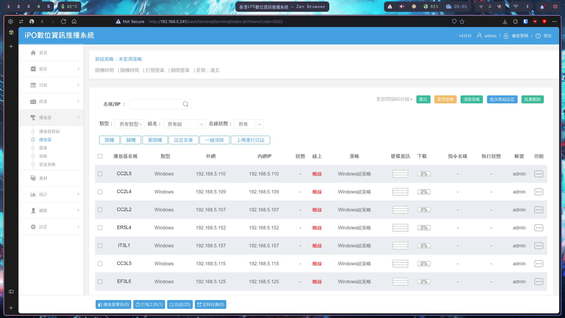Image resolution: width=565 pixels, height=318 pixels.
Task: Expand the 頻道 sidebar menu
Action: click(51, 101)
